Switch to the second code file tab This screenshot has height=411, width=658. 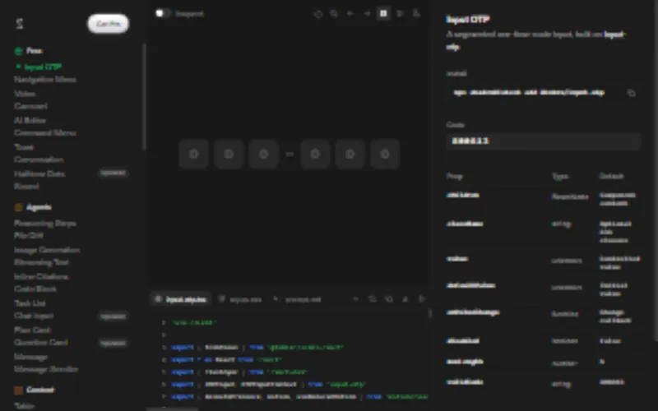[240, 299]
